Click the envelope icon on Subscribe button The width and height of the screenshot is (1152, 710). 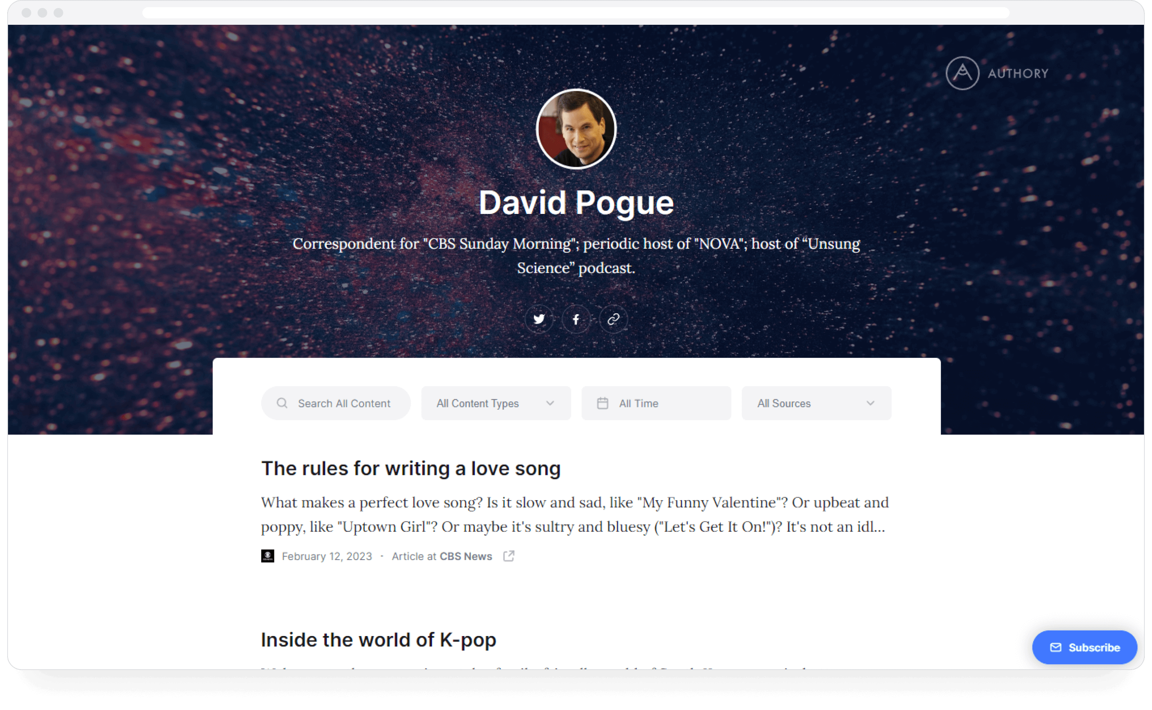pos(1056,648)
